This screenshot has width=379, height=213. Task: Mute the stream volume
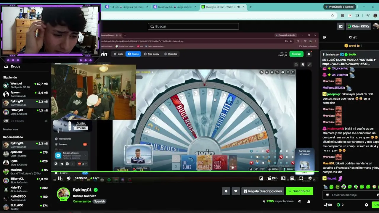pos(69,178)
